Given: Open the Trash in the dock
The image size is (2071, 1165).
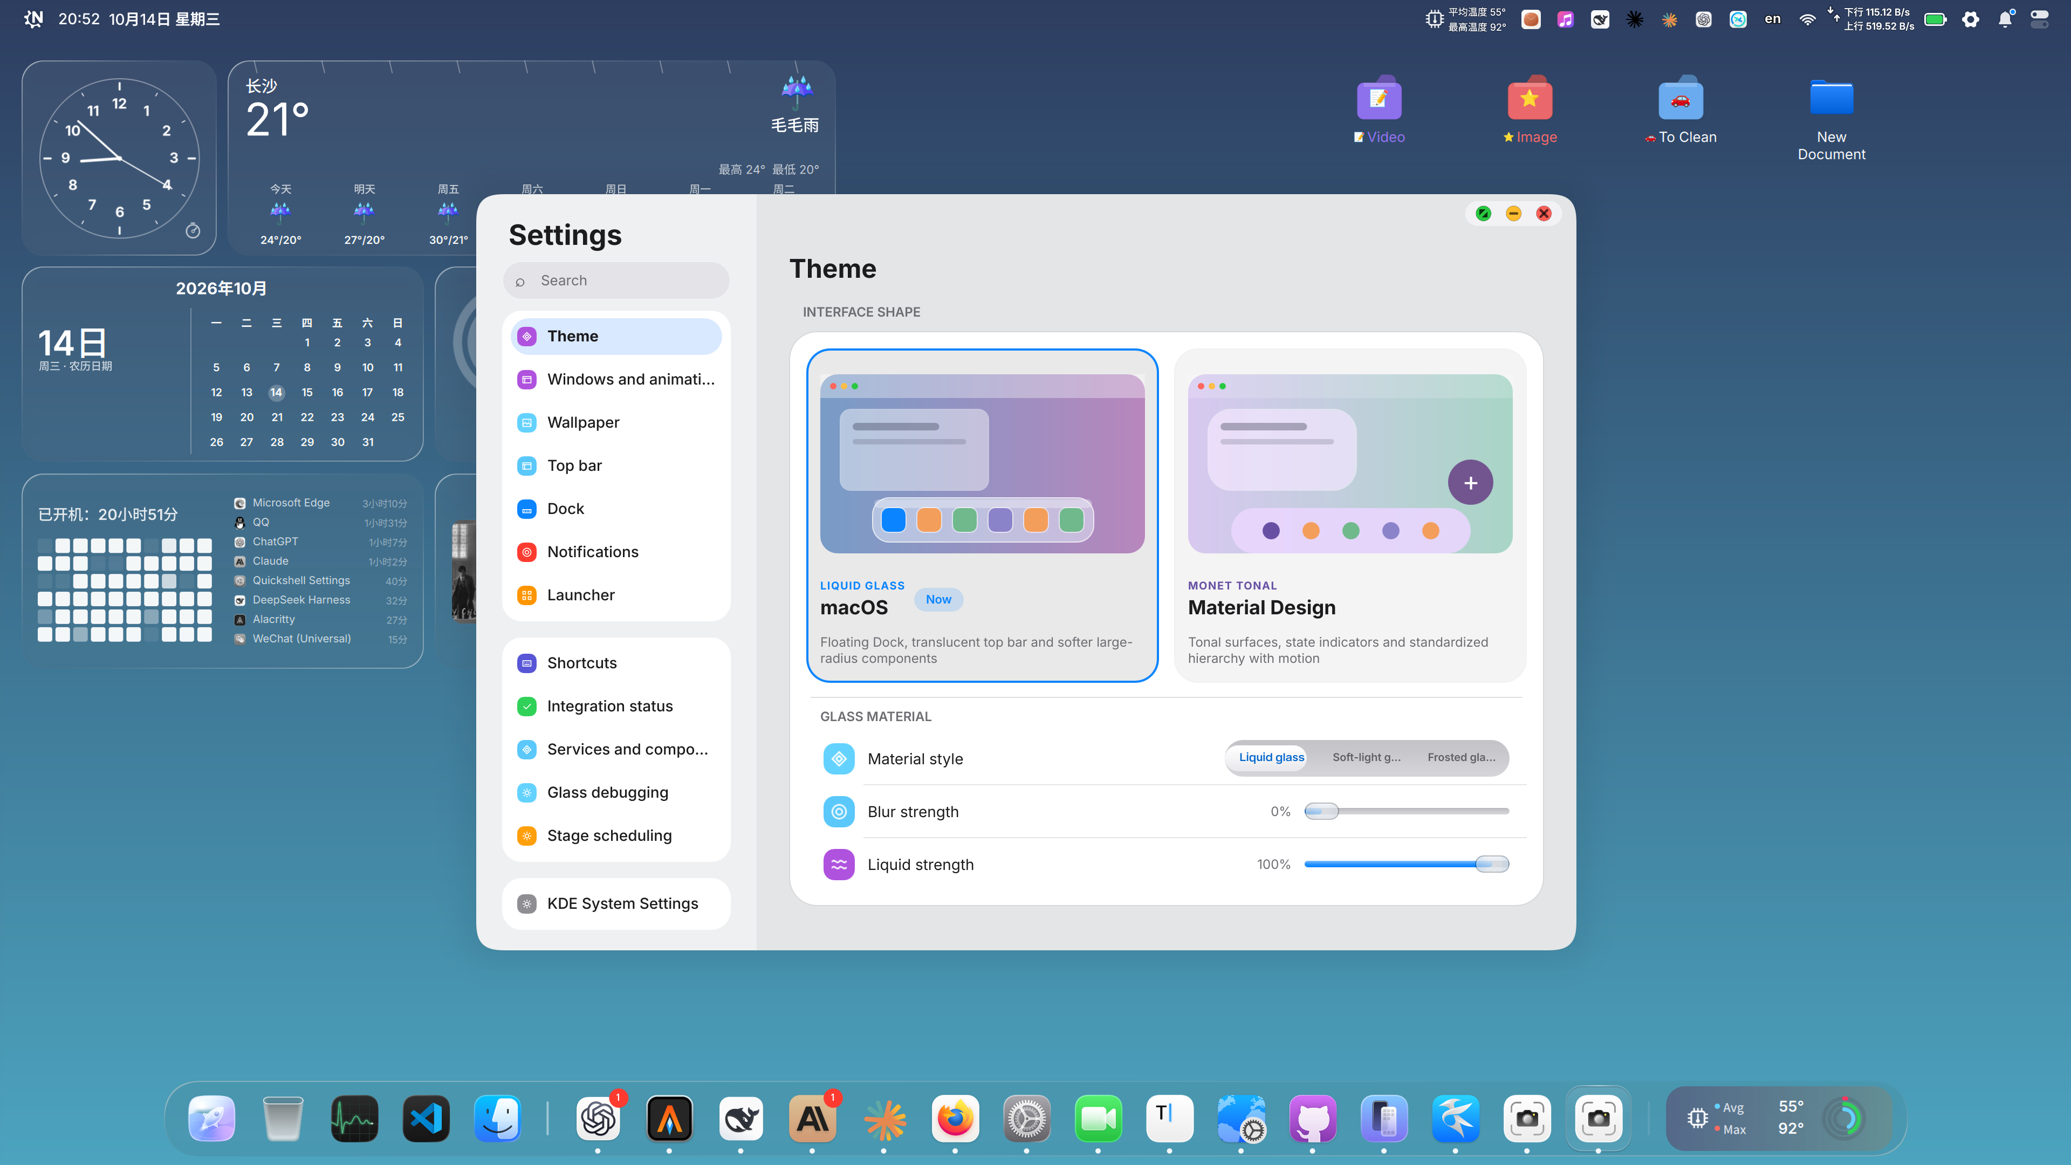Looking at the screenshot, I should (x=283, y=1119).
